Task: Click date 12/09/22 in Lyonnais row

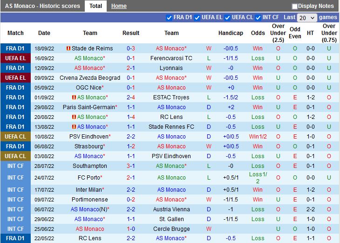Action: (x=44, y=68)
